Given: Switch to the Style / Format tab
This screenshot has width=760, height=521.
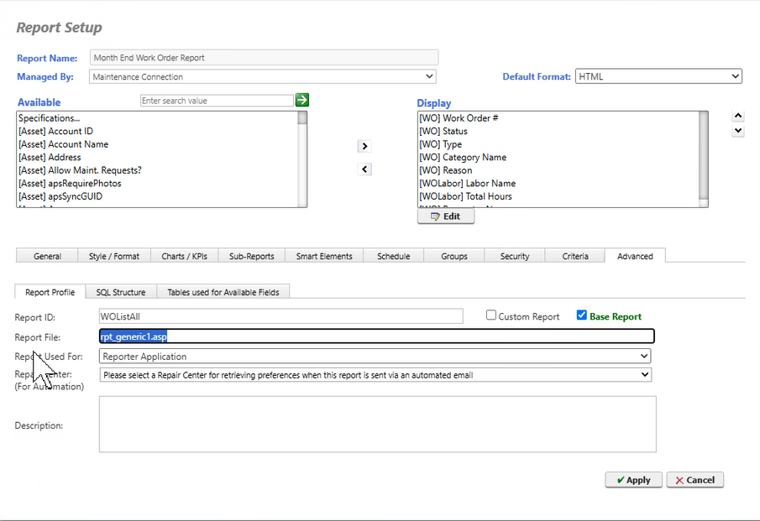Looking at the screenshot, I should coord(114,256).
